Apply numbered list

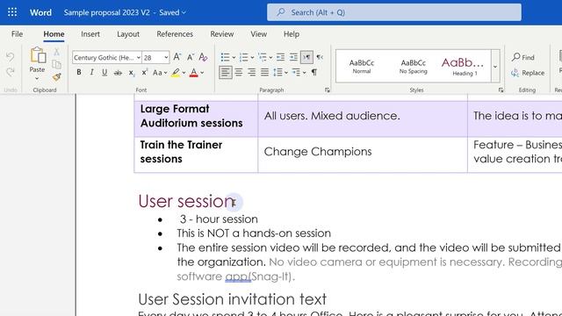pyautogui.click(x=244, y=57)
